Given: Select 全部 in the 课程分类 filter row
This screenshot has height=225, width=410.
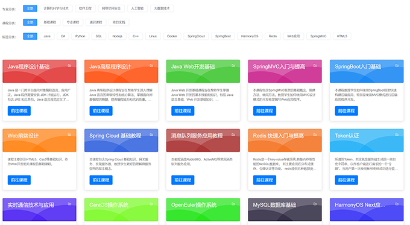Looking at the screenshot, I should click(30, 22).
